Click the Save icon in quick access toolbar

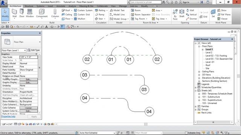(x=7, y=27)
